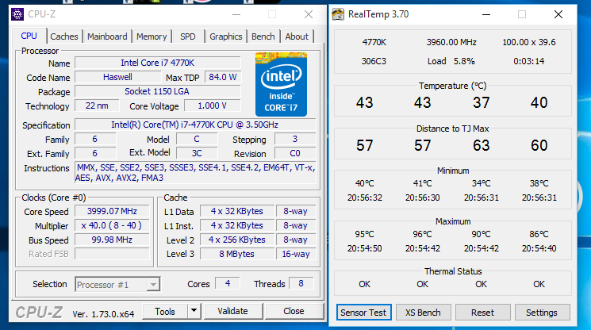Click the Maximum timestamp '20:54:50'
The image size is (591, 330).
[364, 248]
